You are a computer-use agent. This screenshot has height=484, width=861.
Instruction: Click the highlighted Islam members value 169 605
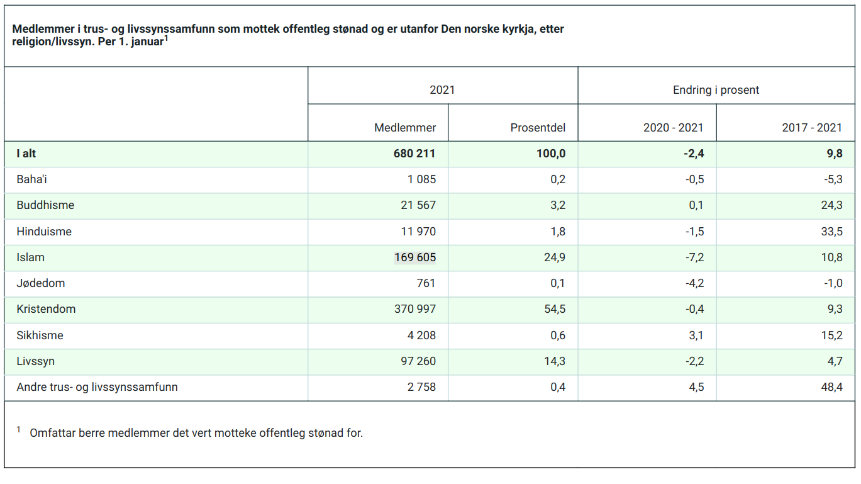click(x=414, y=257)
